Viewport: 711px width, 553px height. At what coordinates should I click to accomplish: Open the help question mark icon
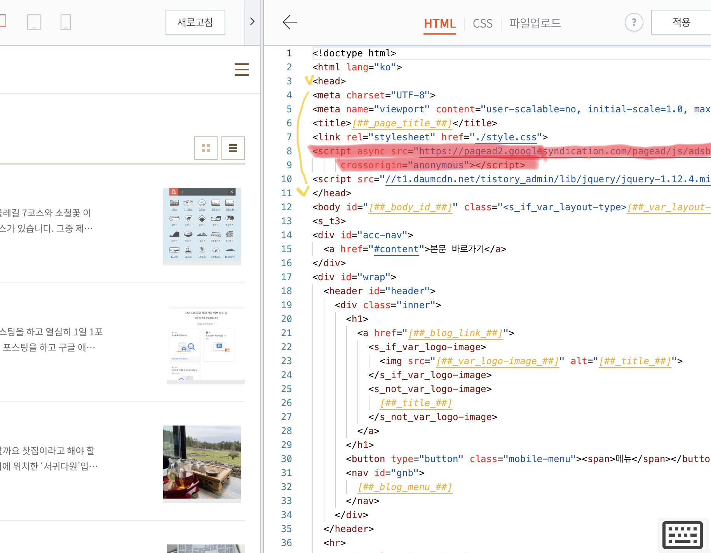(x=634, y=23)
